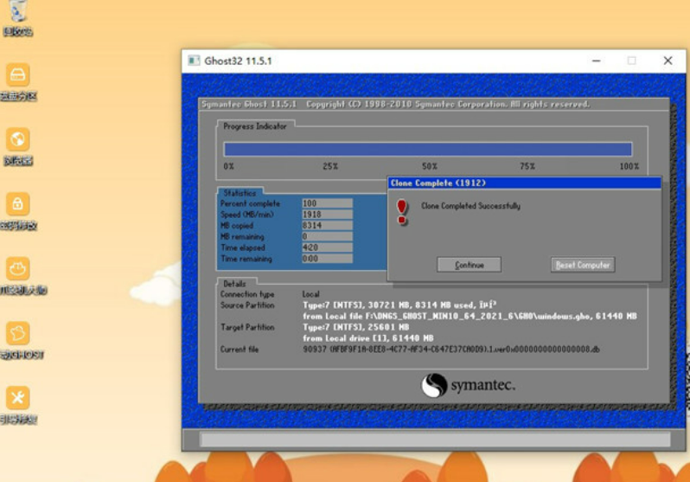The image size is (690, 482).
Task: Launch the manual GHOST desktop icon
Action: pos(18,333)
